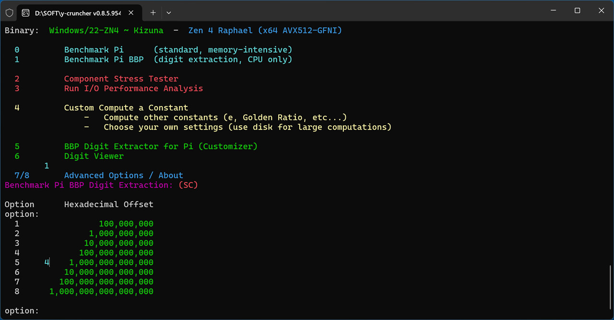
Task: Click 'BBP Digit Extractor for Pi (Customizer)' line
Action: (161, 146)
